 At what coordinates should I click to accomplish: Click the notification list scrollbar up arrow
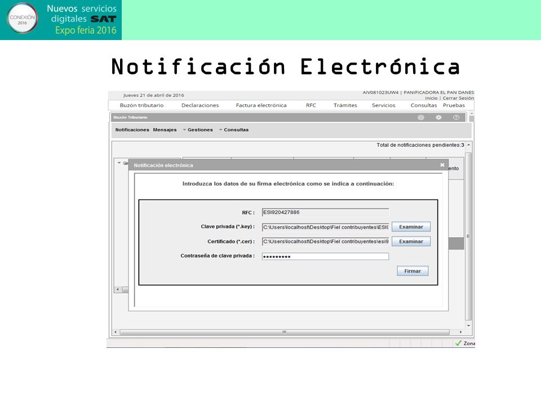click(468, 145)
